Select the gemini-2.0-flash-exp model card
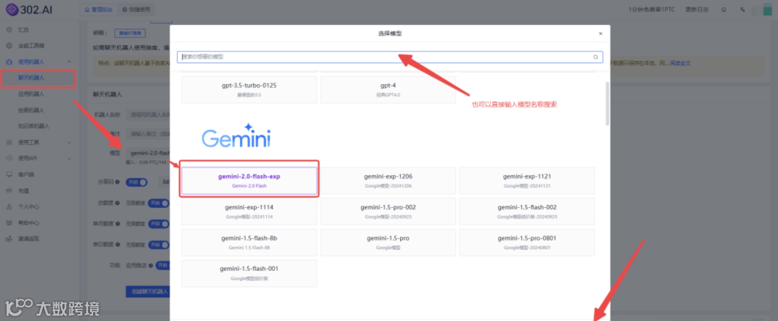The width and height of the screenshot is (778, 321). tap(249, 180)
